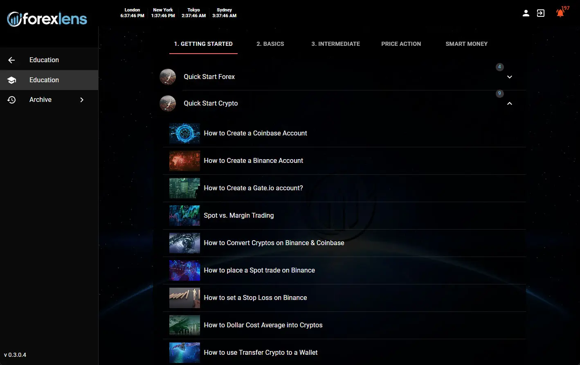Screen dimensions: 580x365
Task: Click the user profile icon
Action: click(526, 13)
